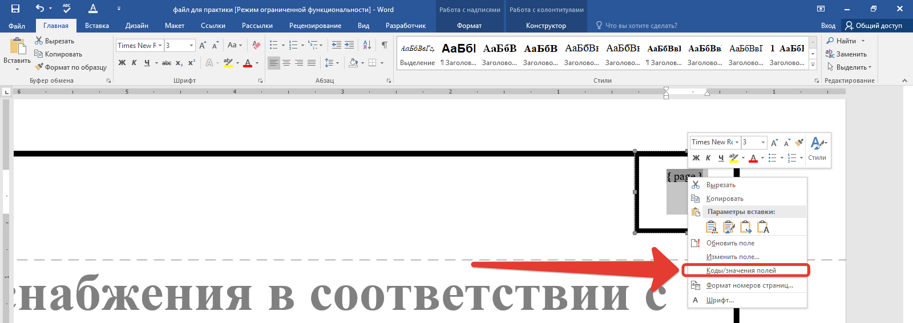Toggle italic (К) in the mini toolbar
Screen dimensions: 913x323
[708, 158]
